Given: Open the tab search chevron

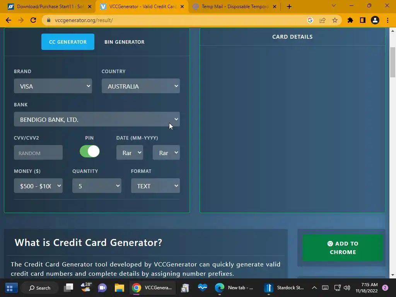Looking at the screenshot, I should click(x=334, y=5).
